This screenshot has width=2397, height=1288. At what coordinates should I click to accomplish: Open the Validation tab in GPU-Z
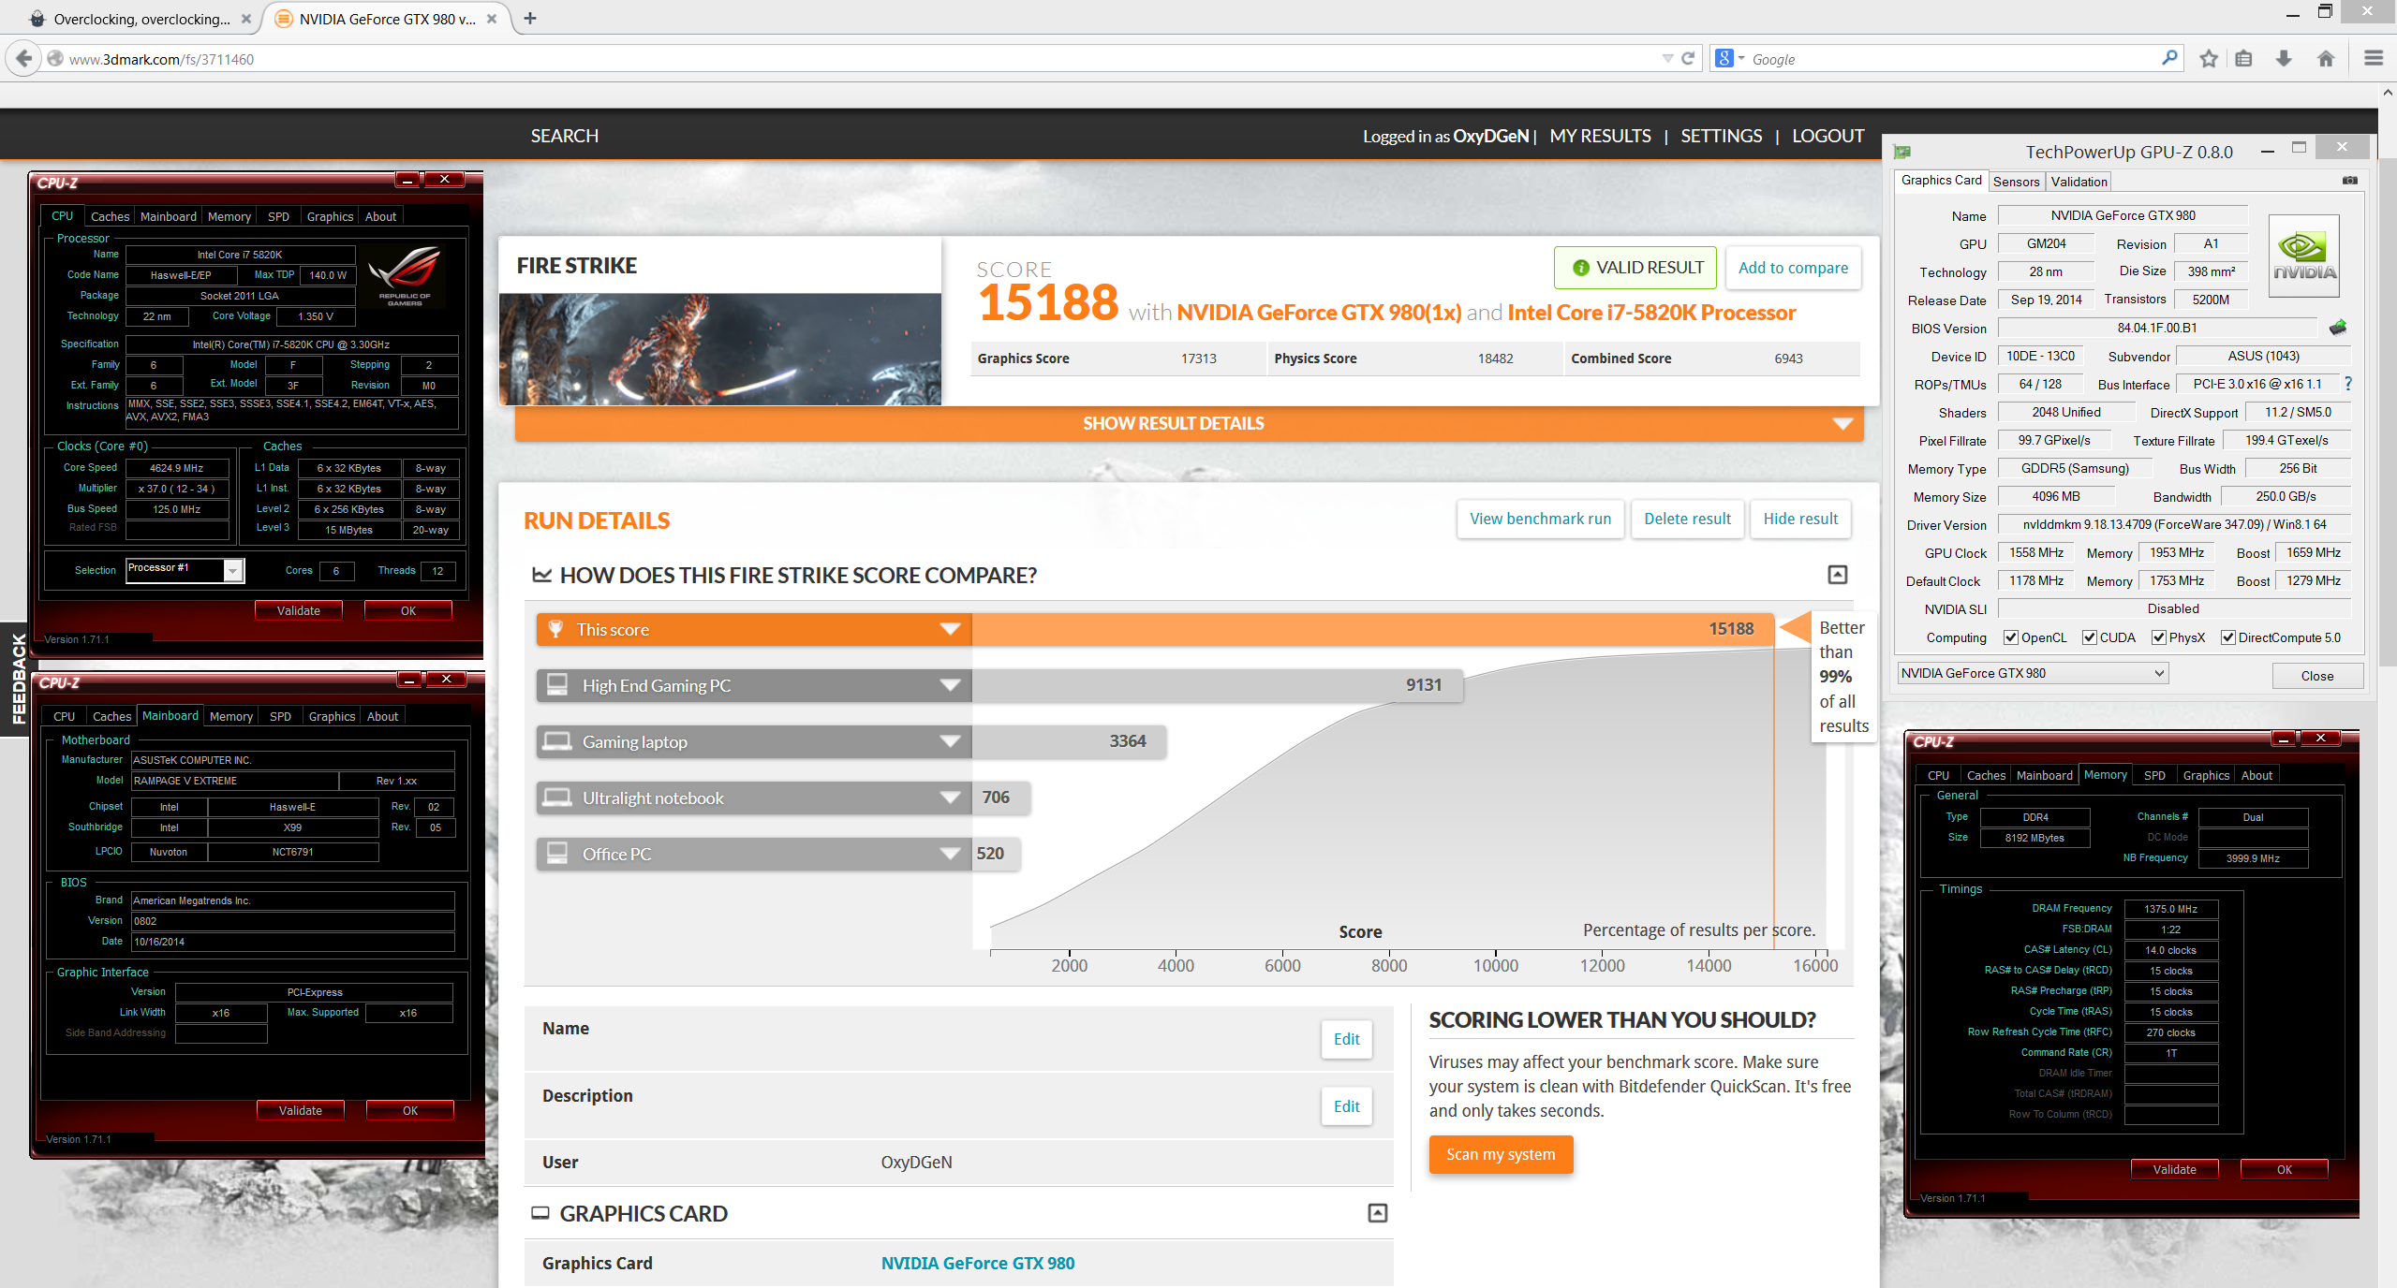point(2079,182)
